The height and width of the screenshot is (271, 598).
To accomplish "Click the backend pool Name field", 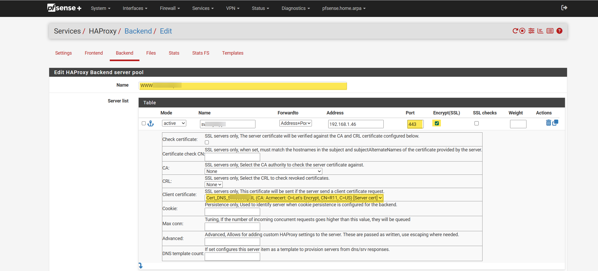I will pyautogui.click(x=243, y=86).
